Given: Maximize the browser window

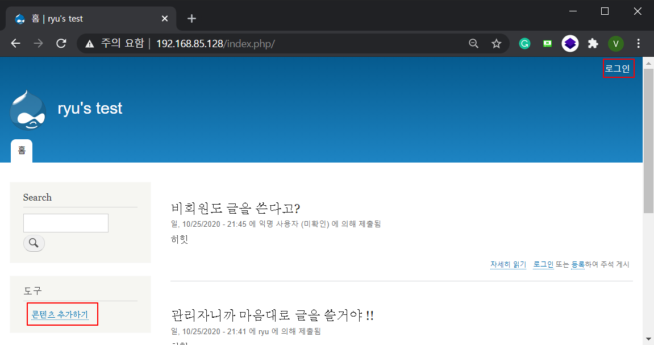Looking at the screenshot, I should coord(605,11).
